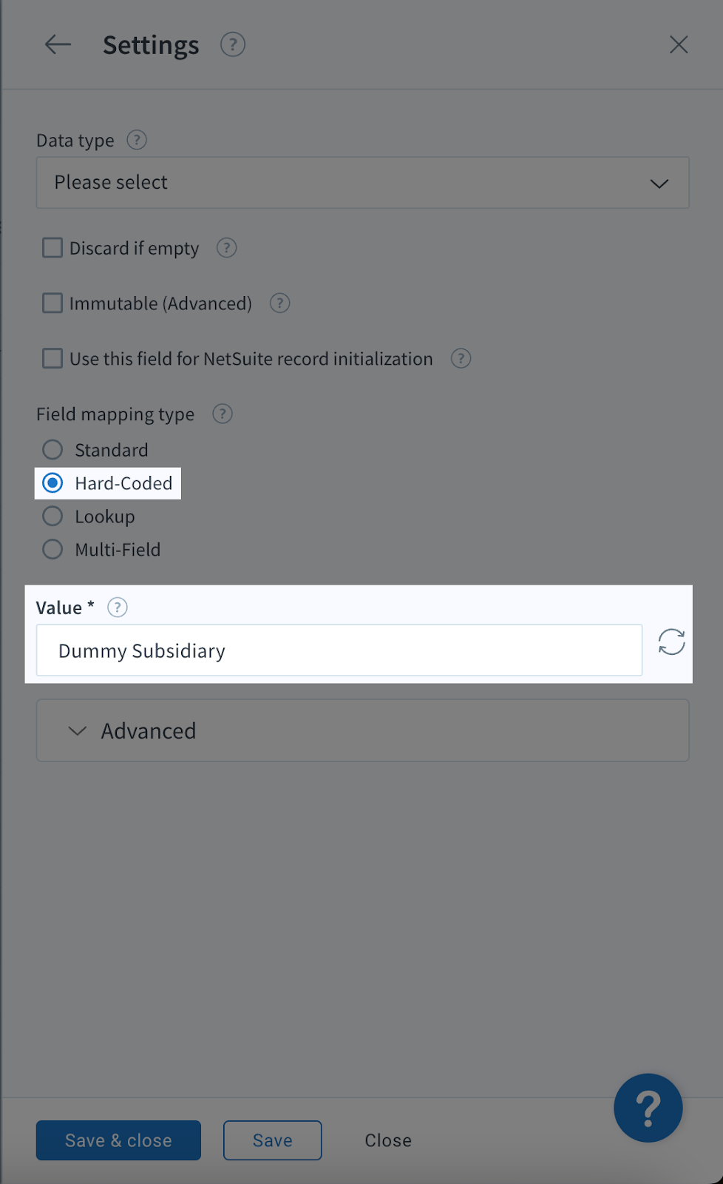Click help icon beside Discard if empty

point(226,248)
